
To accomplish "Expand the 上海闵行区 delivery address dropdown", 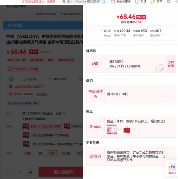I will coord(35,119).
